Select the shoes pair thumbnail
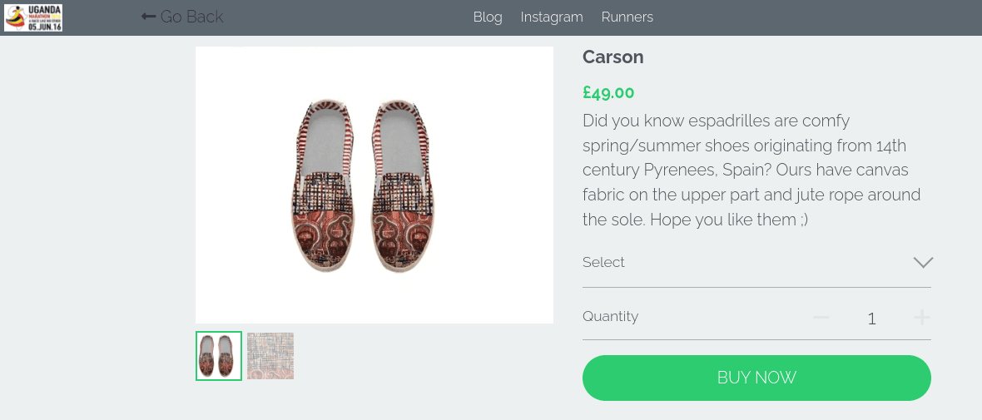 coord(219,355)
